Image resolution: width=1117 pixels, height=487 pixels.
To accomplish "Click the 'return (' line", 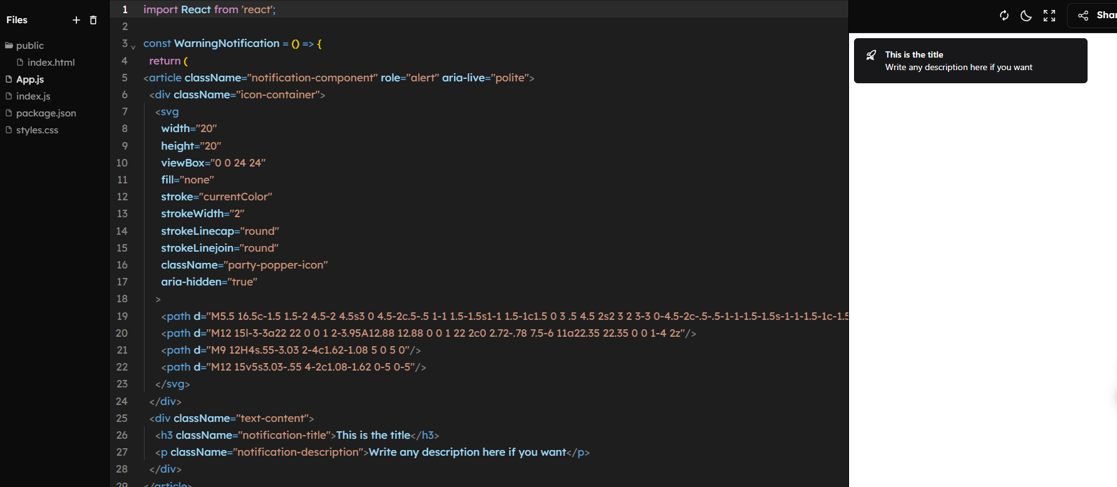I will (168, 61).
